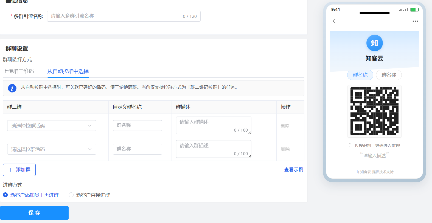
Task: Select the highlighted 群名称 pill in preview
Action: pyautogui.click(x=360, y=75)
